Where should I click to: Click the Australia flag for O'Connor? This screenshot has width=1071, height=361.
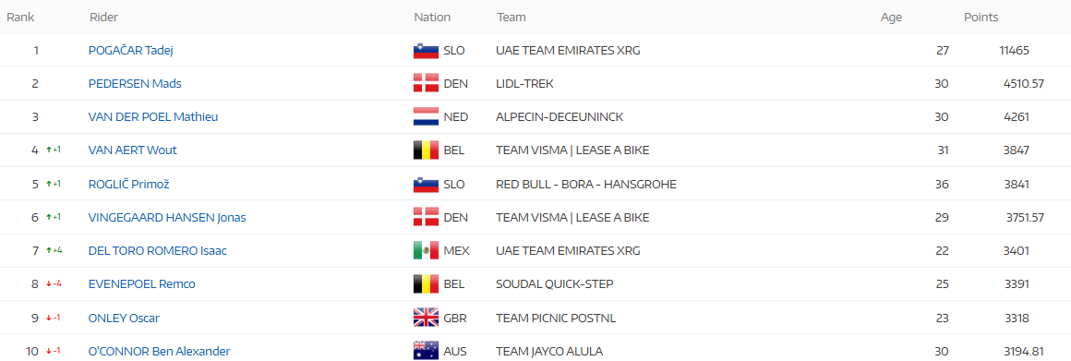[426, 352]
